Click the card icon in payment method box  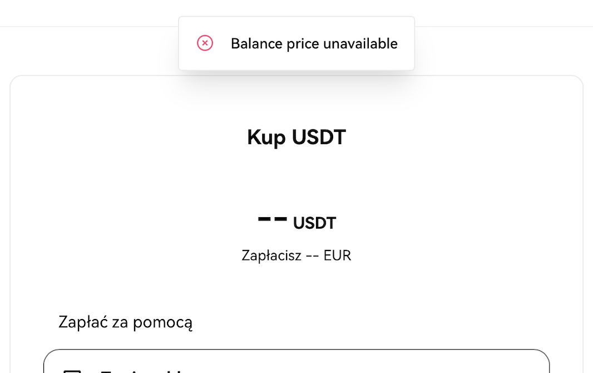click(x=72, y=371)
